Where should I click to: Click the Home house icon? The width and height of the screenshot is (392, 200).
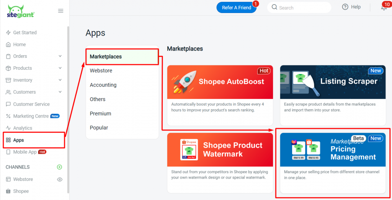pos(8,44)
